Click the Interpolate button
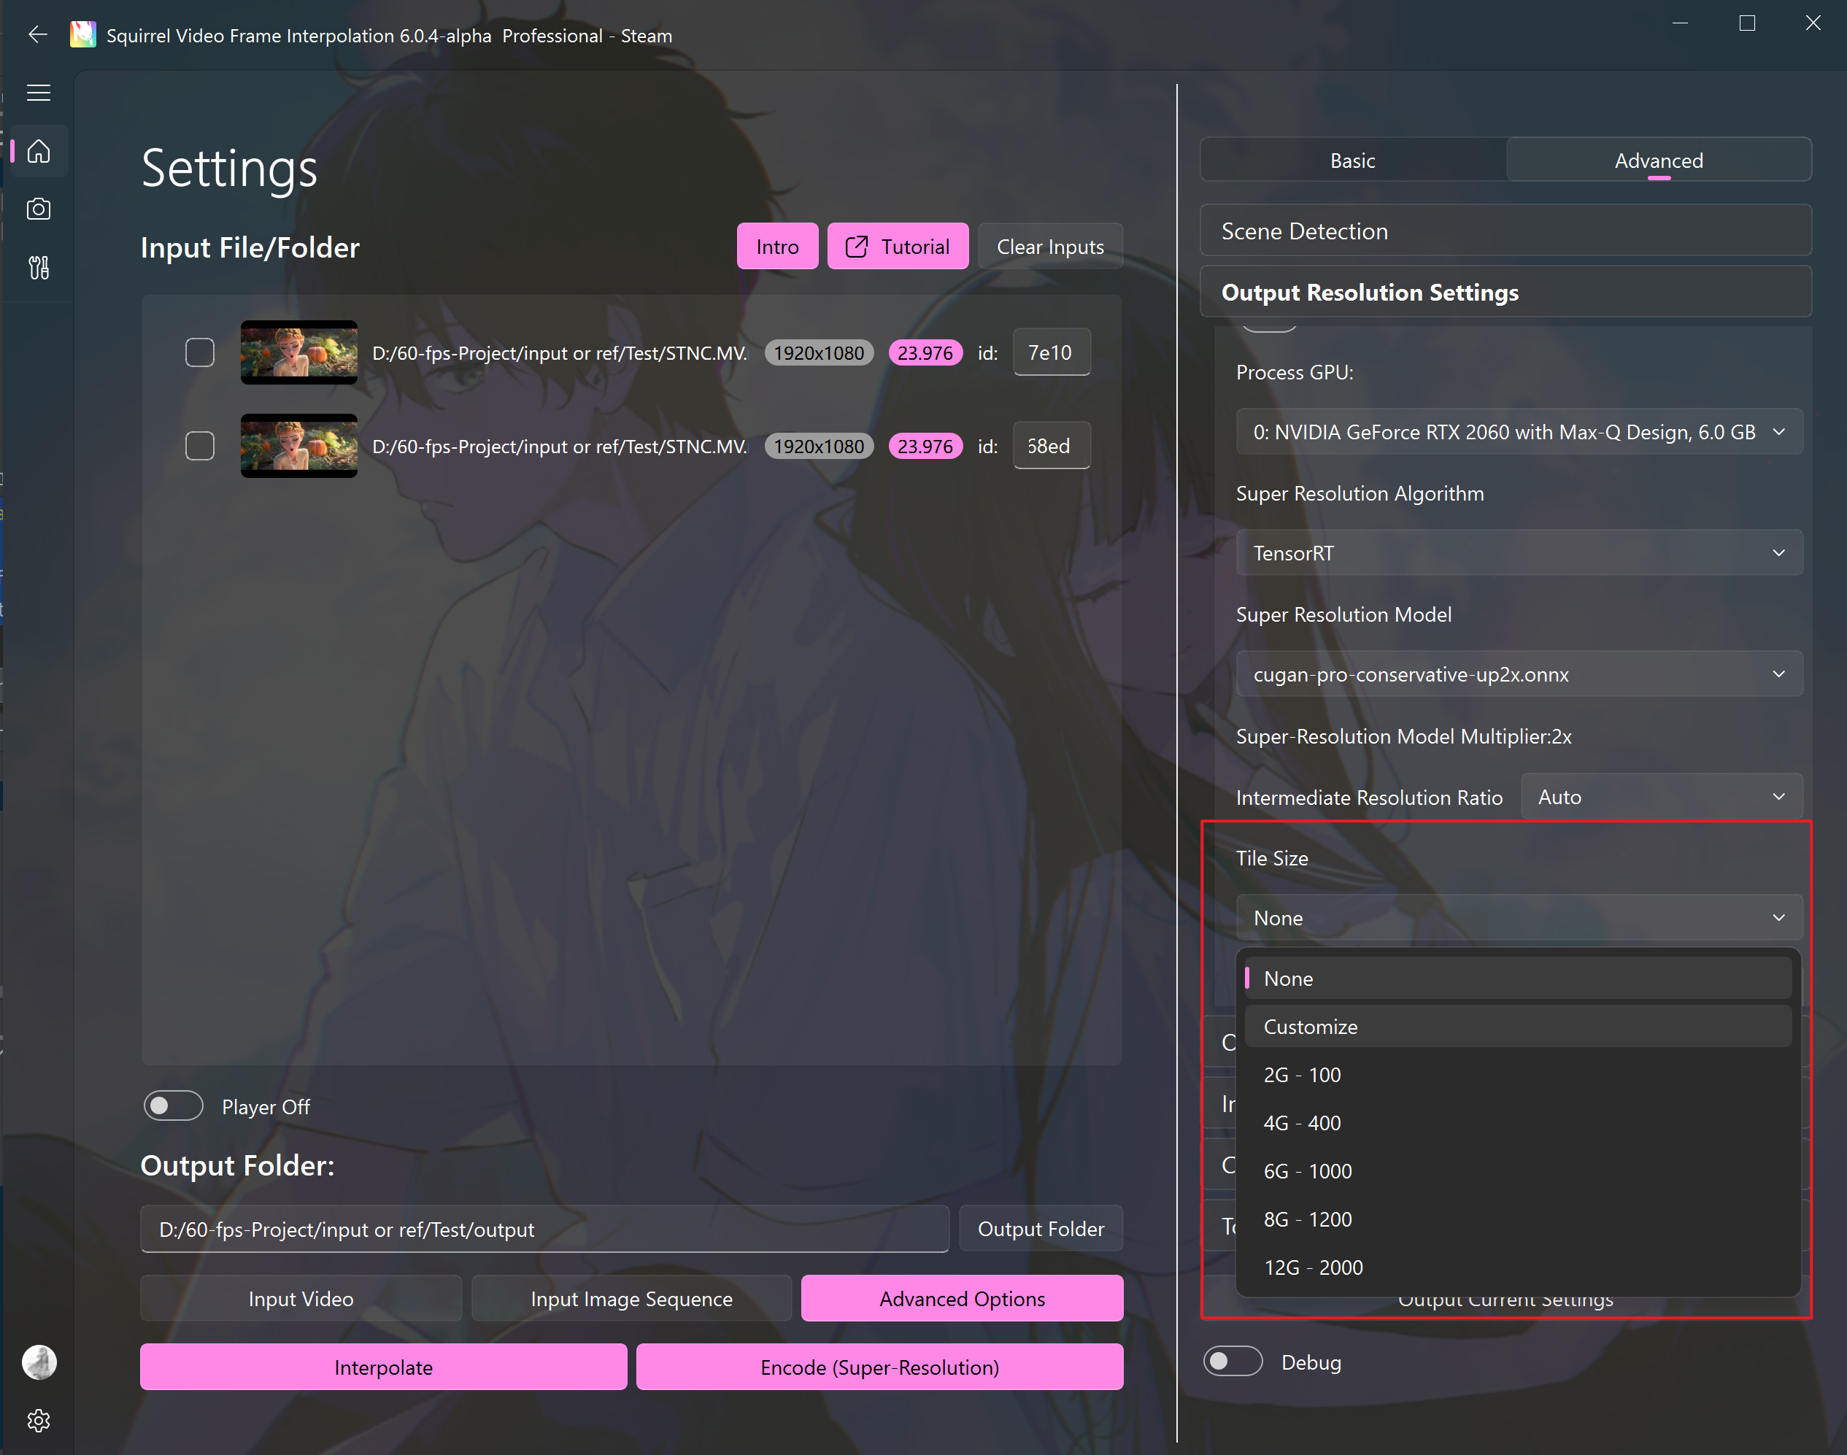Image resolution: width=1847 pixels, height=1455 pixels. [x=383, y=1367]
